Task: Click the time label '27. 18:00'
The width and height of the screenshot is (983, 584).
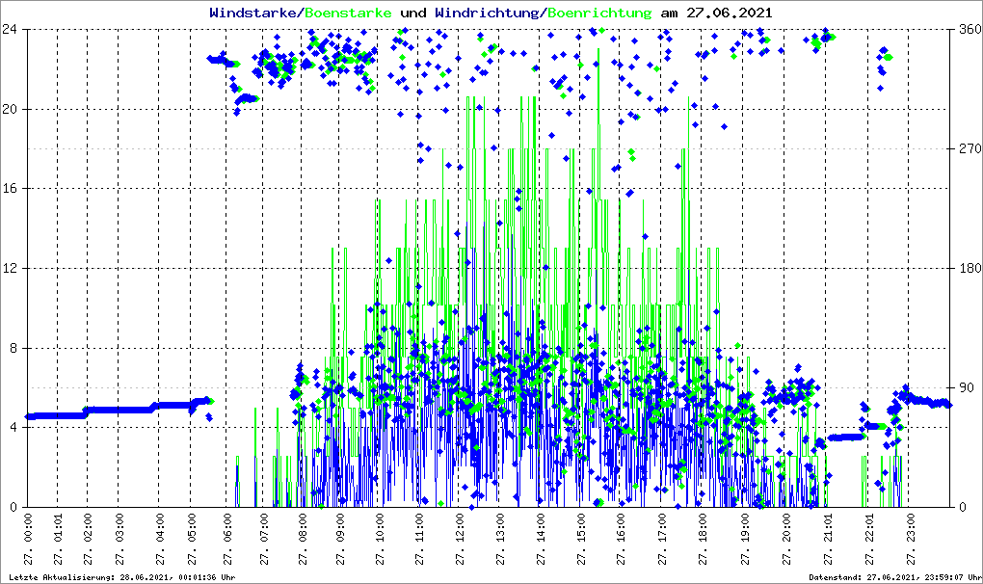Action: point(703,539)
